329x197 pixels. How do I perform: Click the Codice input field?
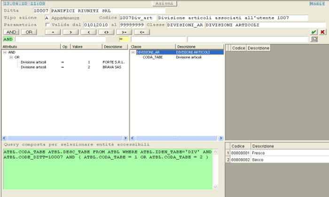pyautogui.click(x=137, y=18)
